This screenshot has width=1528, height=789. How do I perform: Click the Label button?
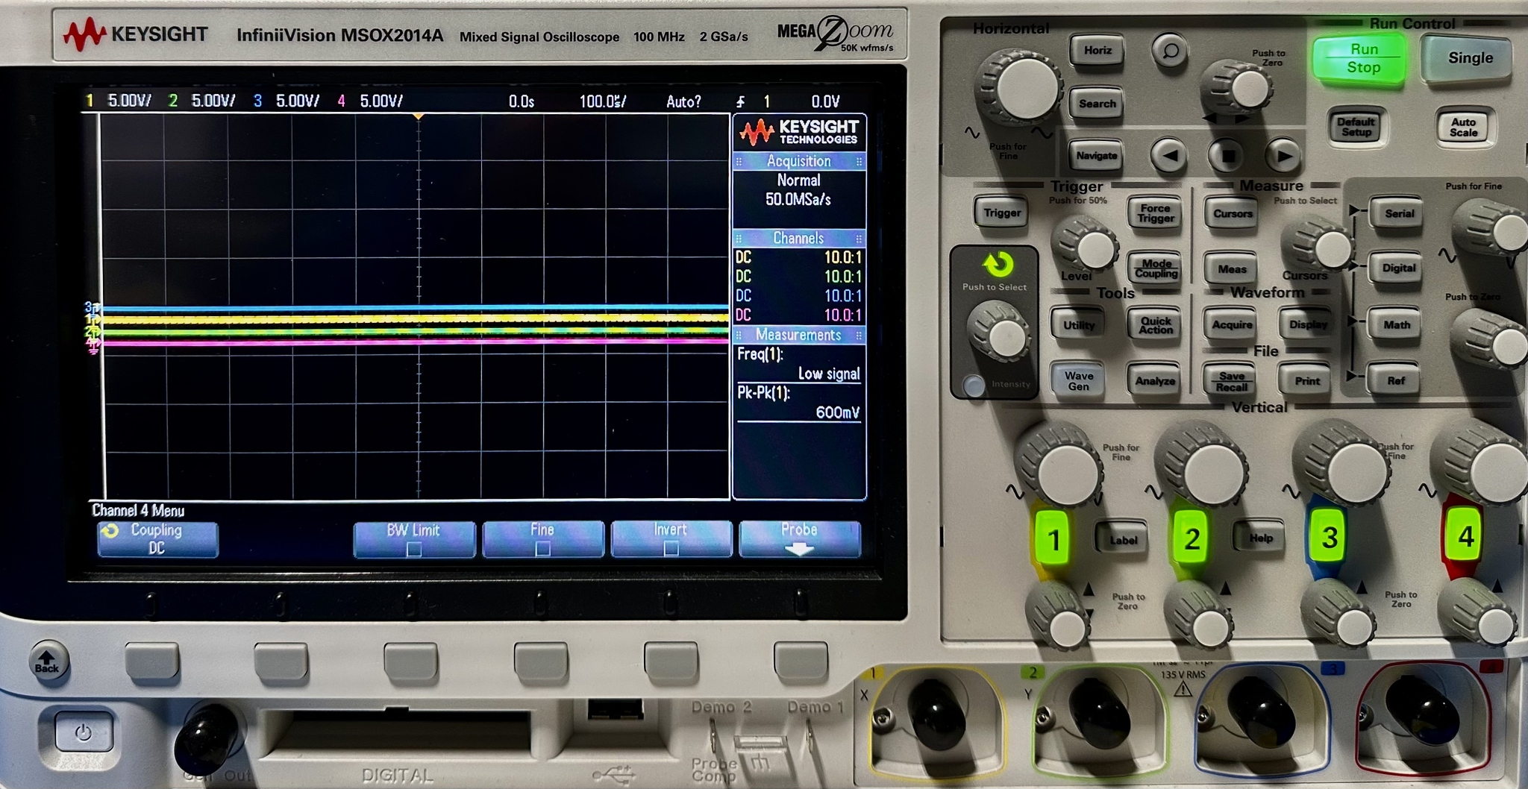[x=1122, y=539]
